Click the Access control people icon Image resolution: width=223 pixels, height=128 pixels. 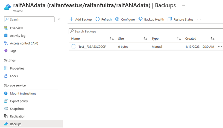click(x=6, y=43)
